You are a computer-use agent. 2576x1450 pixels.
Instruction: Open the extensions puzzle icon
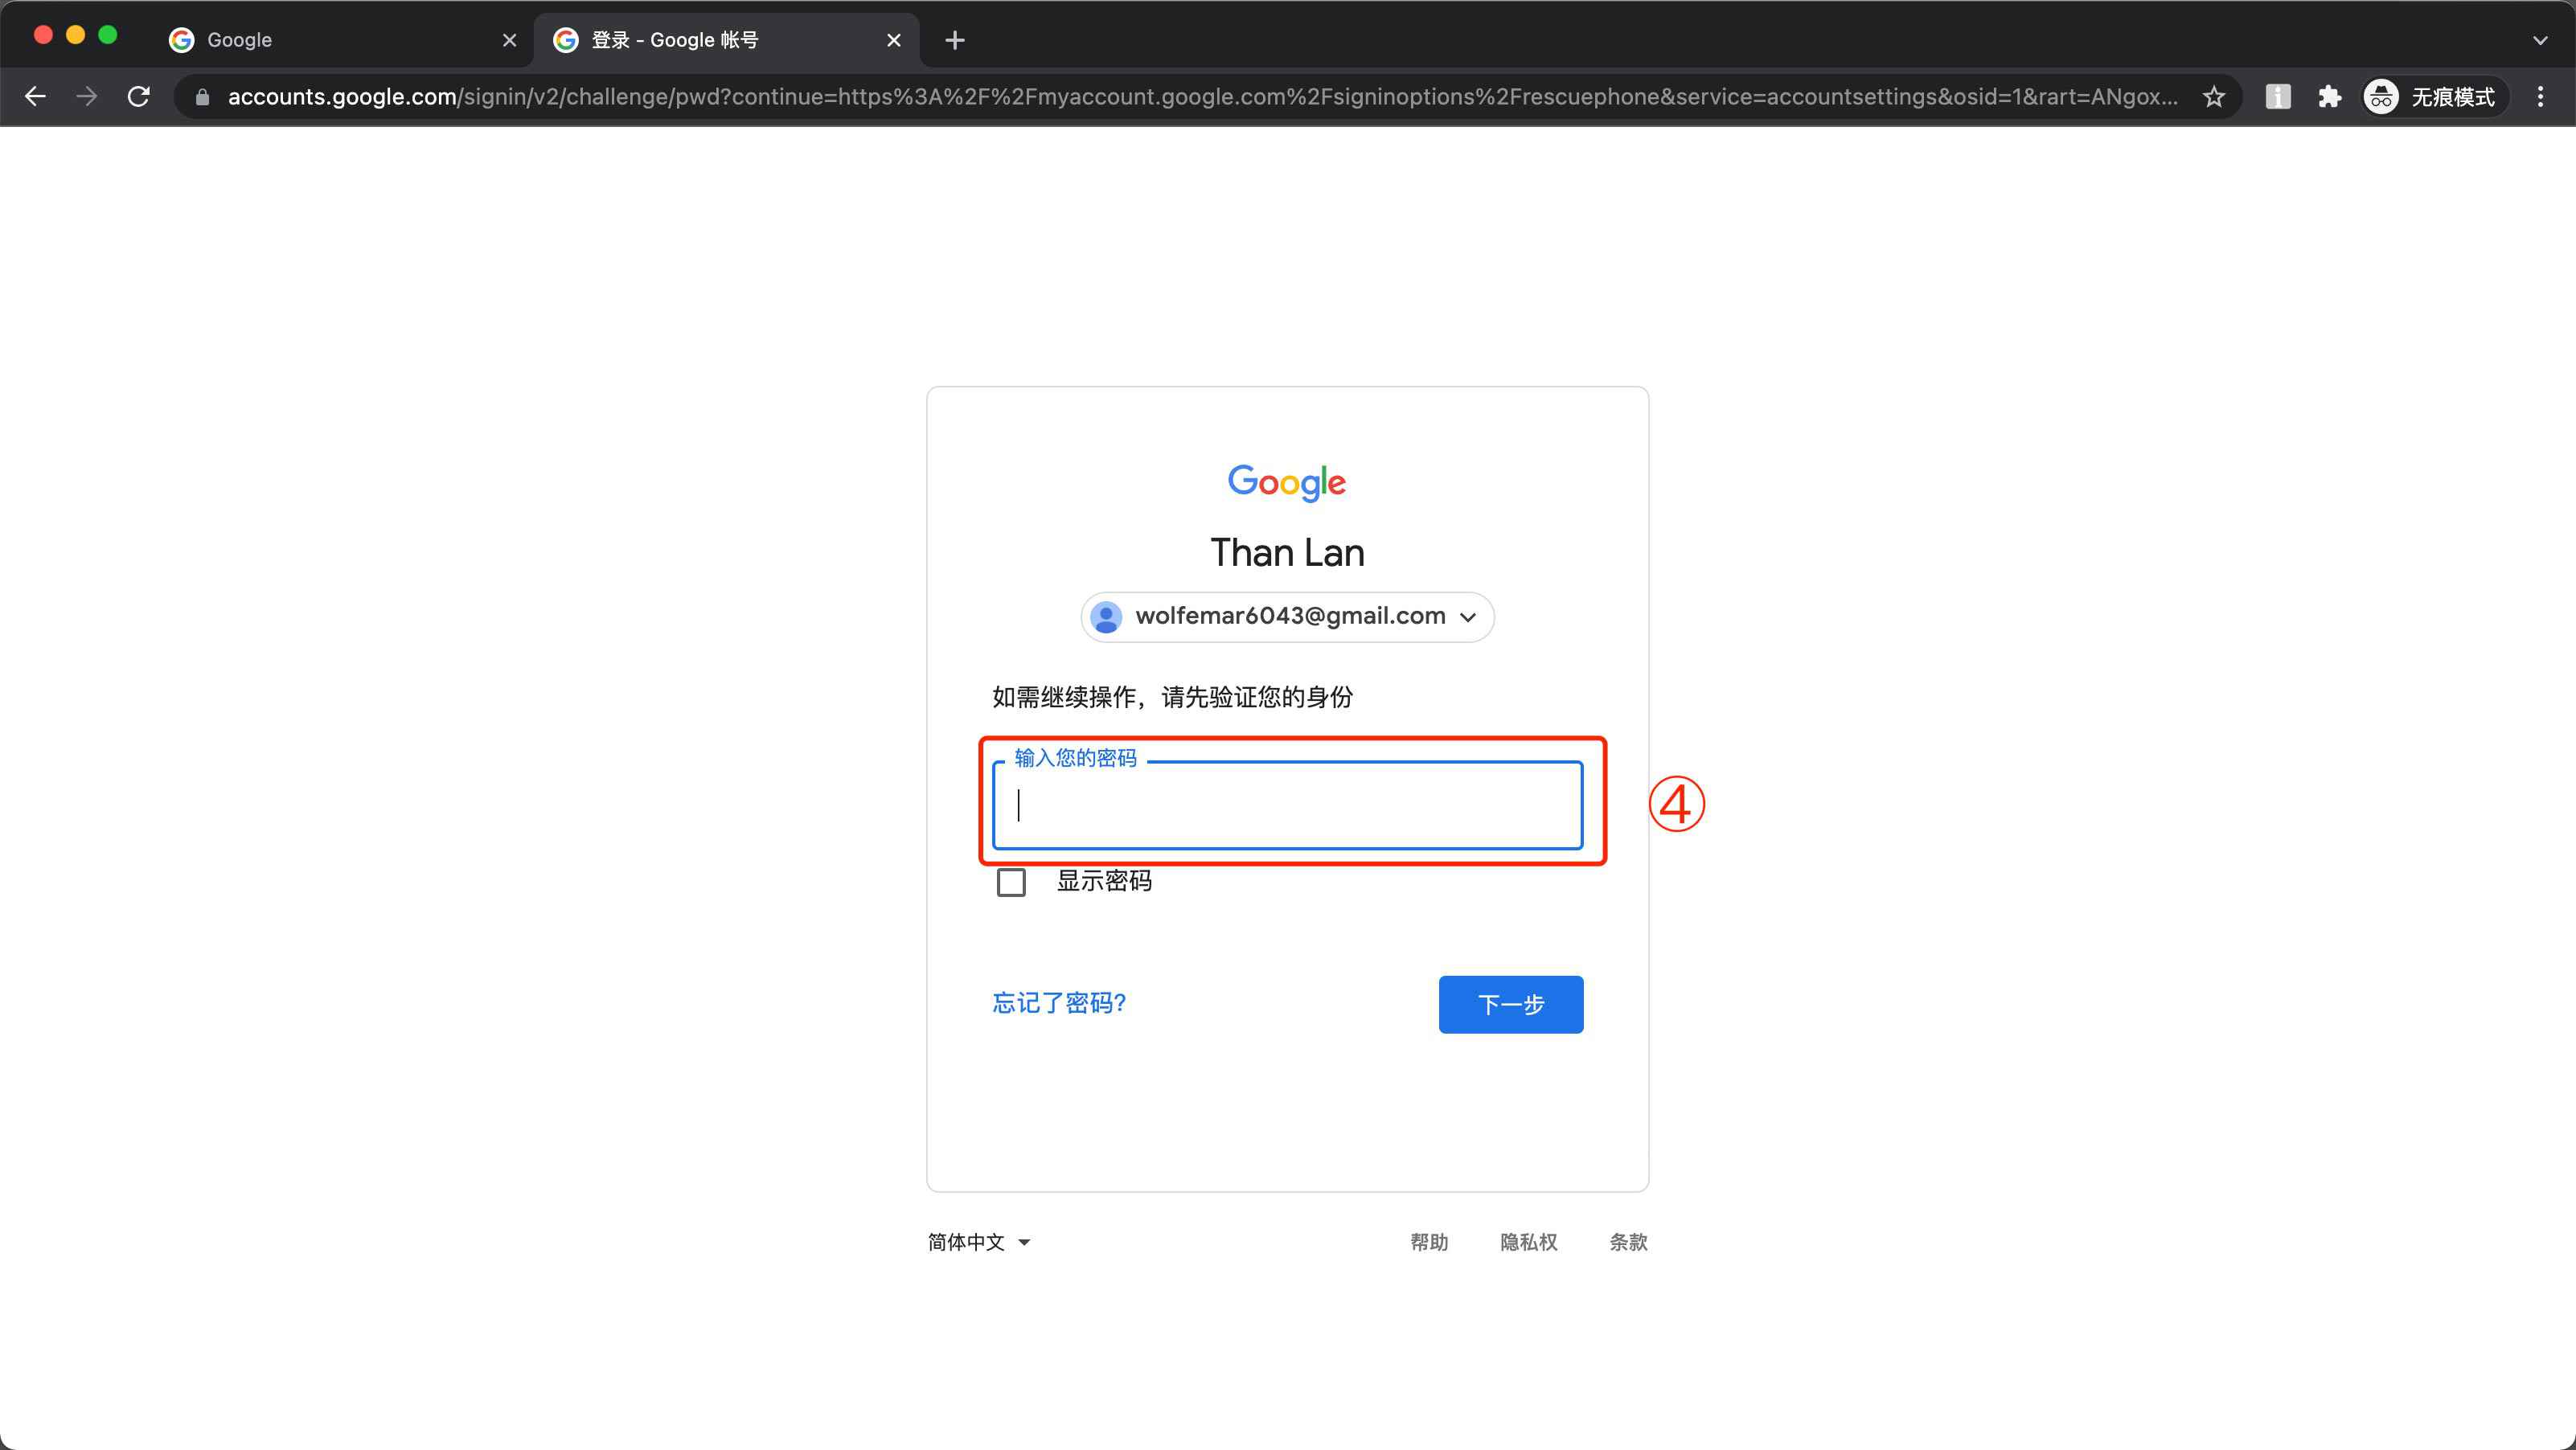[x=2330, y=96]
